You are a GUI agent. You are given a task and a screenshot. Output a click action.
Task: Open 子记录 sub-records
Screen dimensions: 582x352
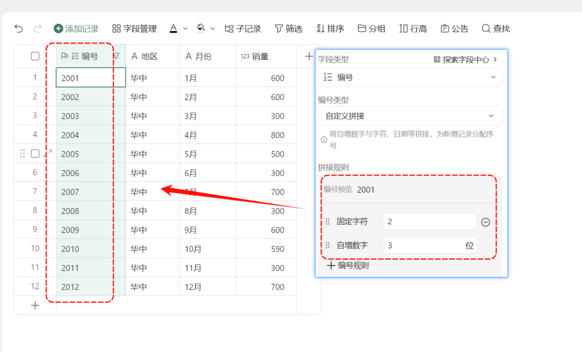click(243, 28)
